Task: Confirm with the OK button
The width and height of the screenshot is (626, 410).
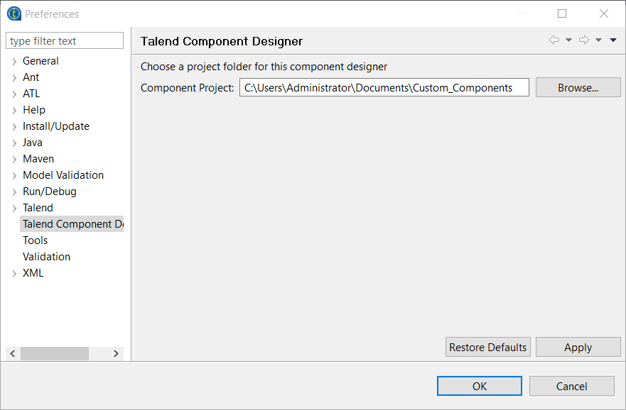Action: 480,386
